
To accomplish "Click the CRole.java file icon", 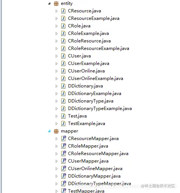I will coord(63,26).
